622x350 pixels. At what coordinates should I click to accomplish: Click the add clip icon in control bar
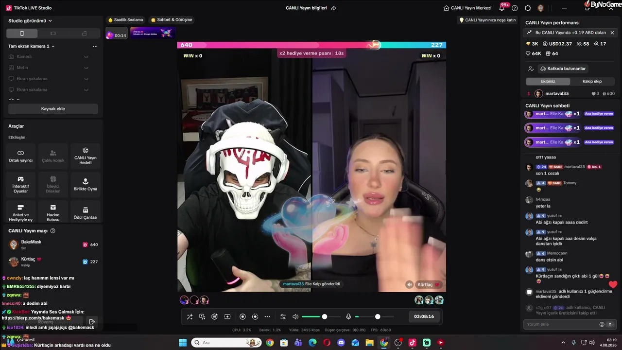pyautogui.click(x=227, y=316)
